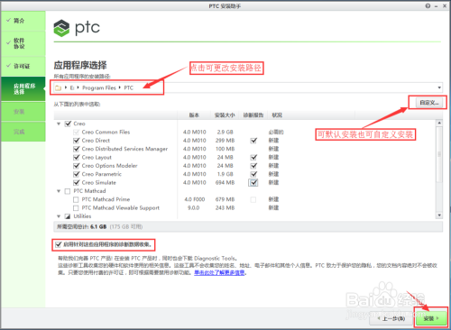Minimize the PTC installer window
The image size is (451, 330).
pos(436,6)
